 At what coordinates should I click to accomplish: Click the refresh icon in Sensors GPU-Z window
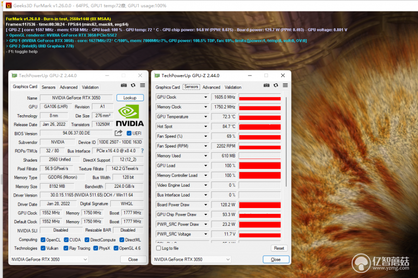tap(276, 86)
